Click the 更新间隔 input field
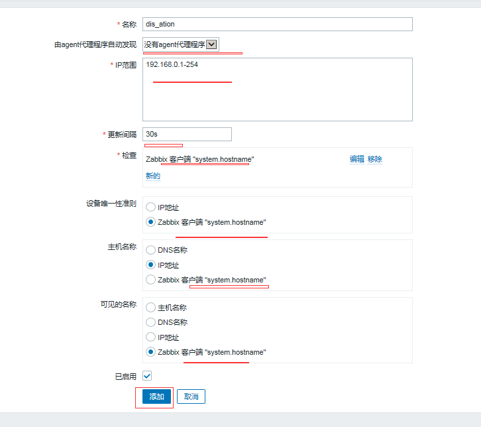The width and height of the screenshot is (481, 427). click(x=187, y=134)
